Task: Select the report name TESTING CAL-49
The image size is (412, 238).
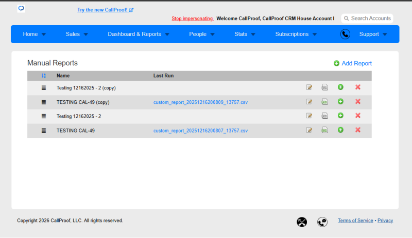Action: 76,131
